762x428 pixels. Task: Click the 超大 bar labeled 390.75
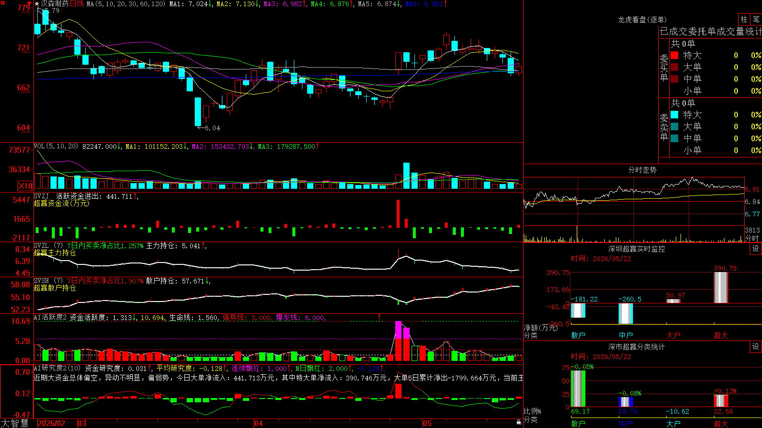pyautogui.click(x=721, y=288)
